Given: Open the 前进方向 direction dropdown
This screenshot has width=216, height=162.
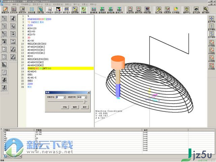Looking at the screenshot, I should click(86, 97).
